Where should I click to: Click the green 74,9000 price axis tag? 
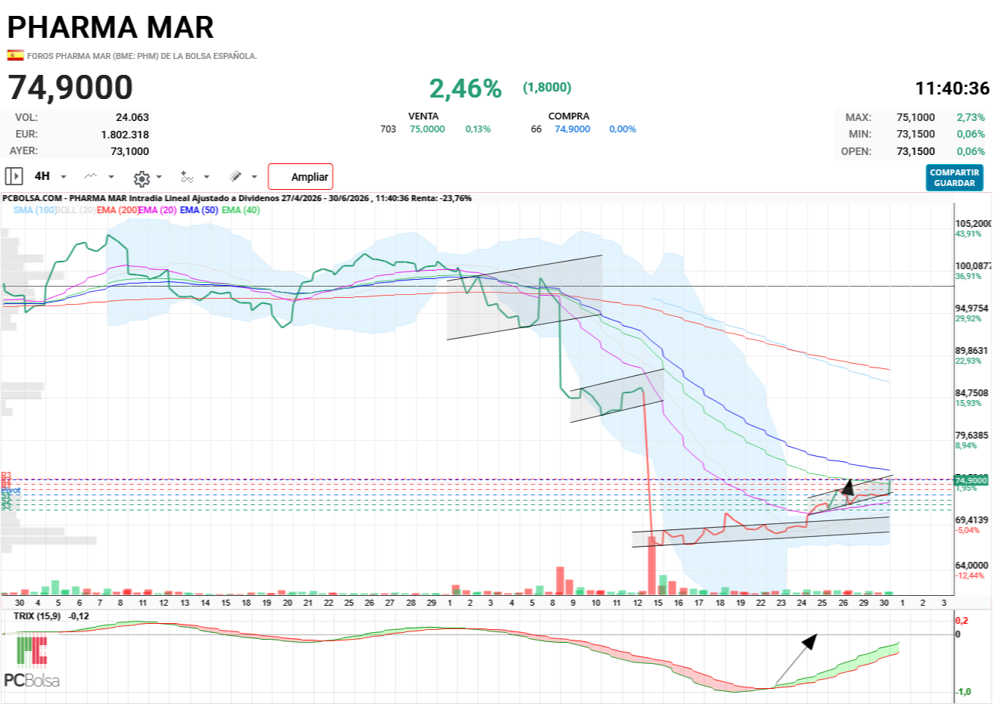(971, 480)
